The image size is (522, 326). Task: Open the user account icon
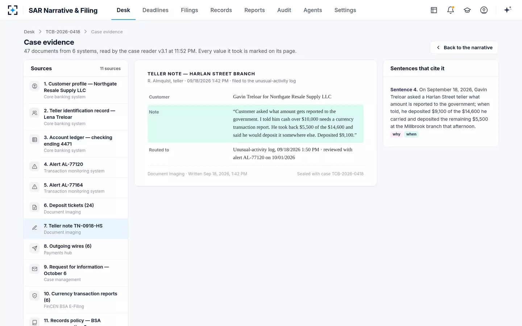pos(484,10)
